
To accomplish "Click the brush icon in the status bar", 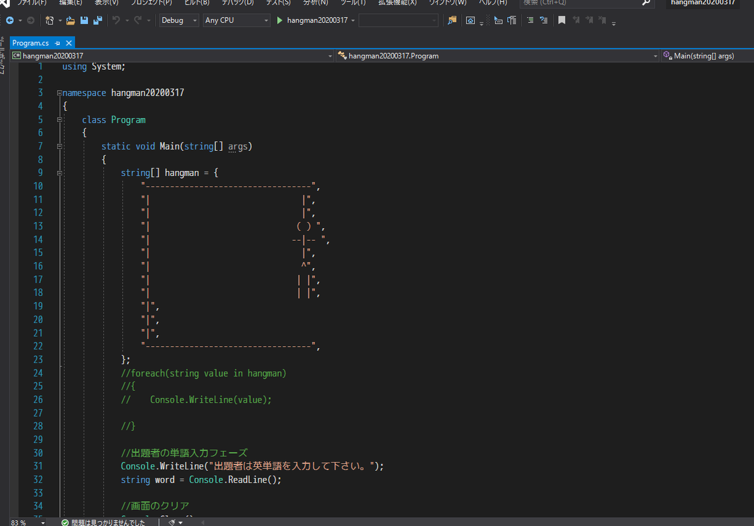I will [171, 522].
